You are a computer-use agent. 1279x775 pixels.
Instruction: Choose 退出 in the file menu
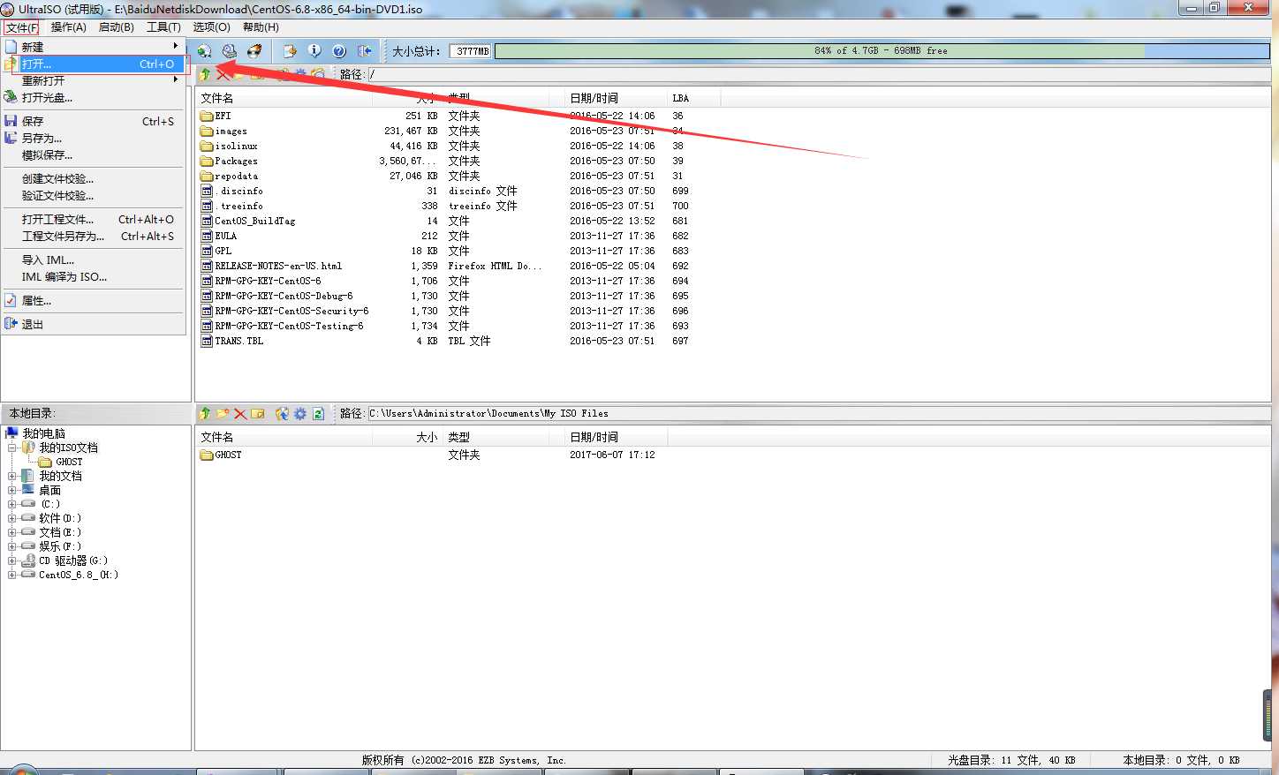(94, 324)
